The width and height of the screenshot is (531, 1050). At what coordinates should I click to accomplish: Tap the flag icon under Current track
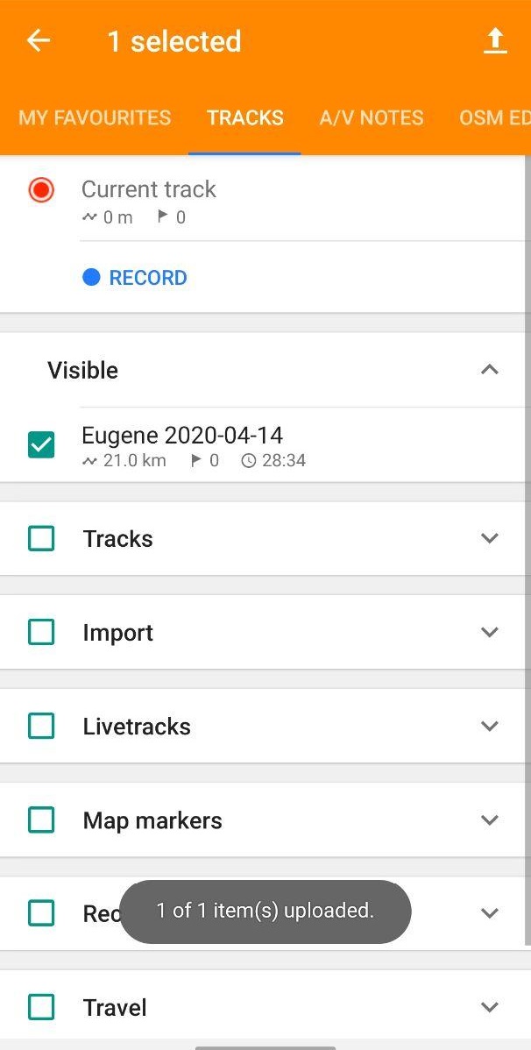162,216
